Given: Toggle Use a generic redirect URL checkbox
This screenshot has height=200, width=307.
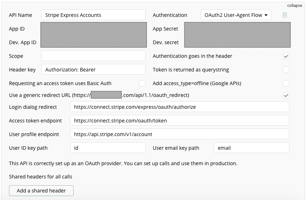Looking at the screenshot, I should pyautogui.click(x=286, y=95).
